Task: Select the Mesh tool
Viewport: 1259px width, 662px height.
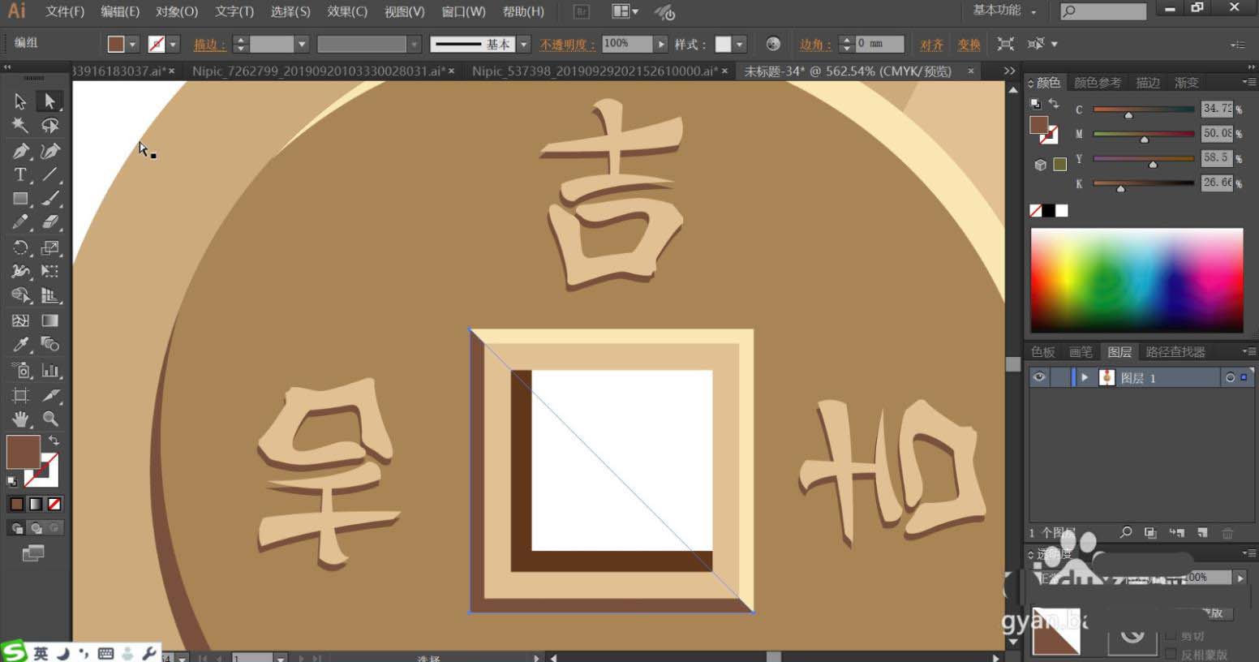Action: click(x=20, y=321)
